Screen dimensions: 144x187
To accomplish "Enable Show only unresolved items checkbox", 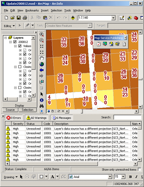I will click(x=139, y=169).
